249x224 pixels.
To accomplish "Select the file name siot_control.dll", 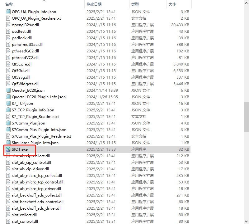I will click(x=25, y=221).
